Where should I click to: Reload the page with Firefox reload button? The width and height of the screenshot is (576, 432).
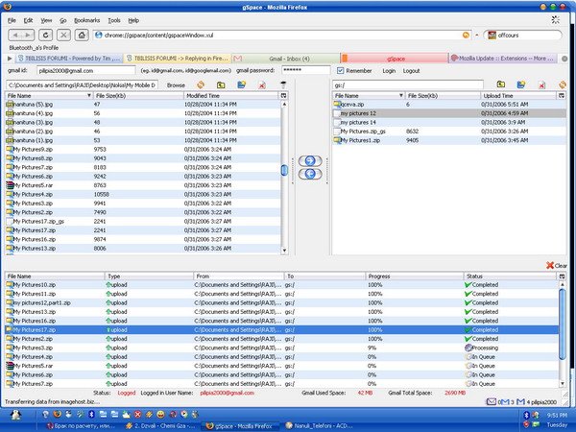(45, 35)
